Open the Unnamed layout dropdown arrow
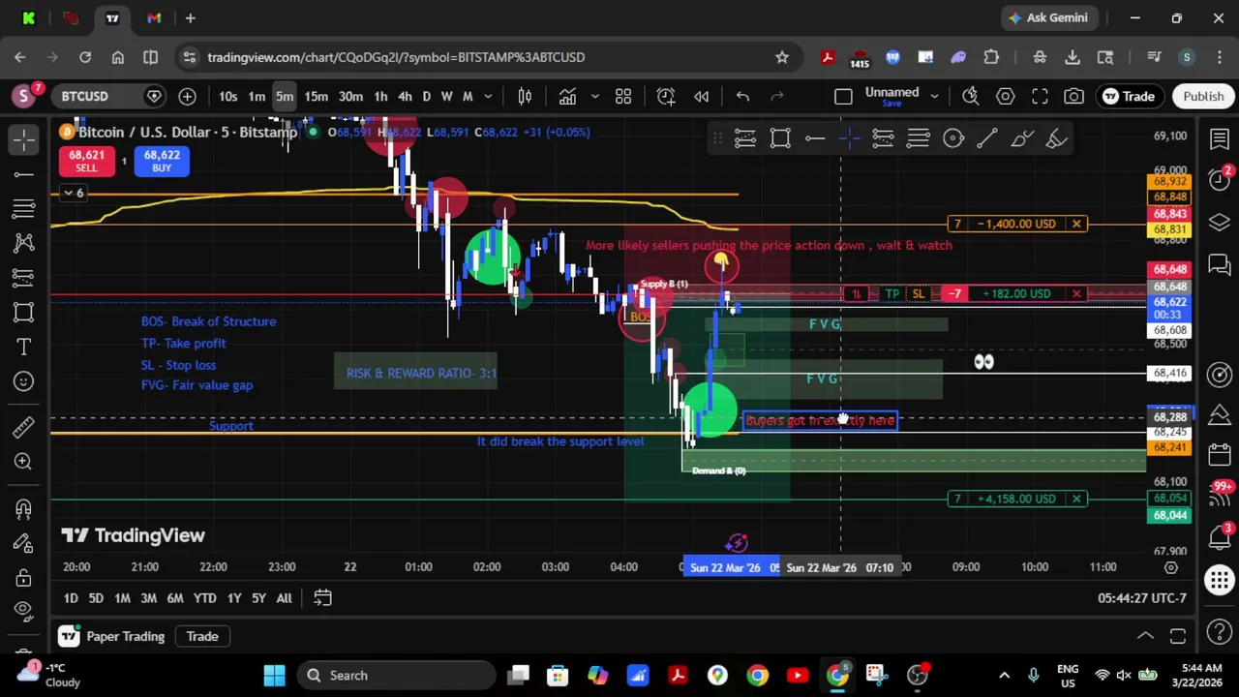Image resolution: width=1239 pixels, height=697 pixels. pyautogui.click(x=934, y=96)
